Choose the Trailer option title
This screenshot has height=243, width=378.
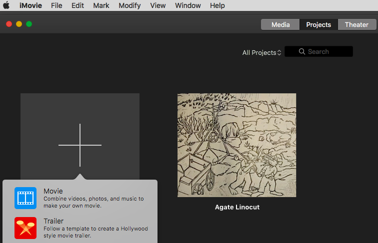(x=53, y=221)
